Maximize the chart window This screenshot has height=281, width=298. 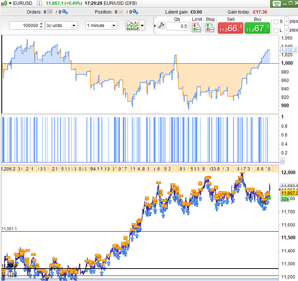(x=290, y=3)
